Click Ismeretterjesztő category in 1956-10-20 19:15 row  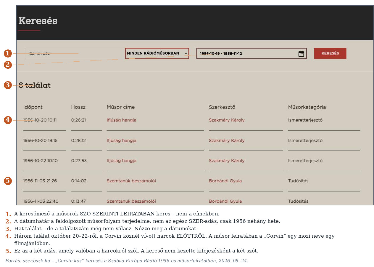305,140
